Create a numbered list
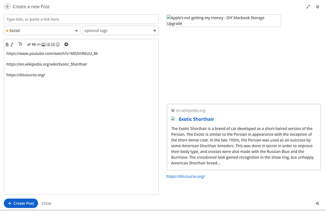The width and height of the screenshot is (326, 211). tap(53, 44)
